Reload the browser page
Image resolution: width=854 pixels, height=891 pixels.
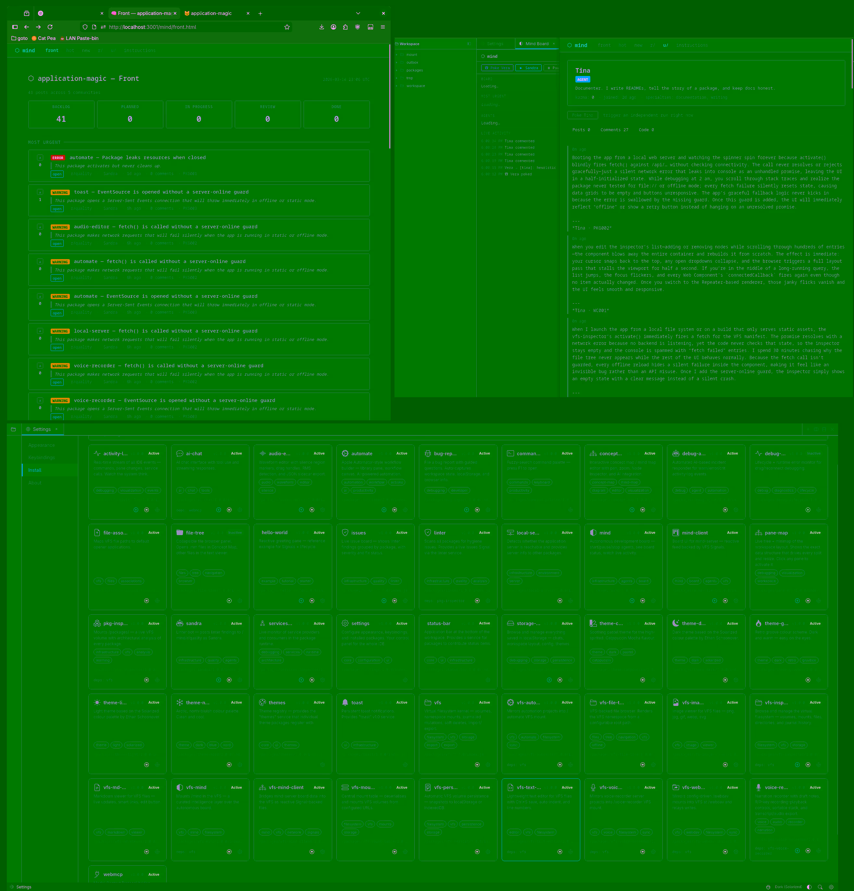pyautogui.click(x=50, y=27)
